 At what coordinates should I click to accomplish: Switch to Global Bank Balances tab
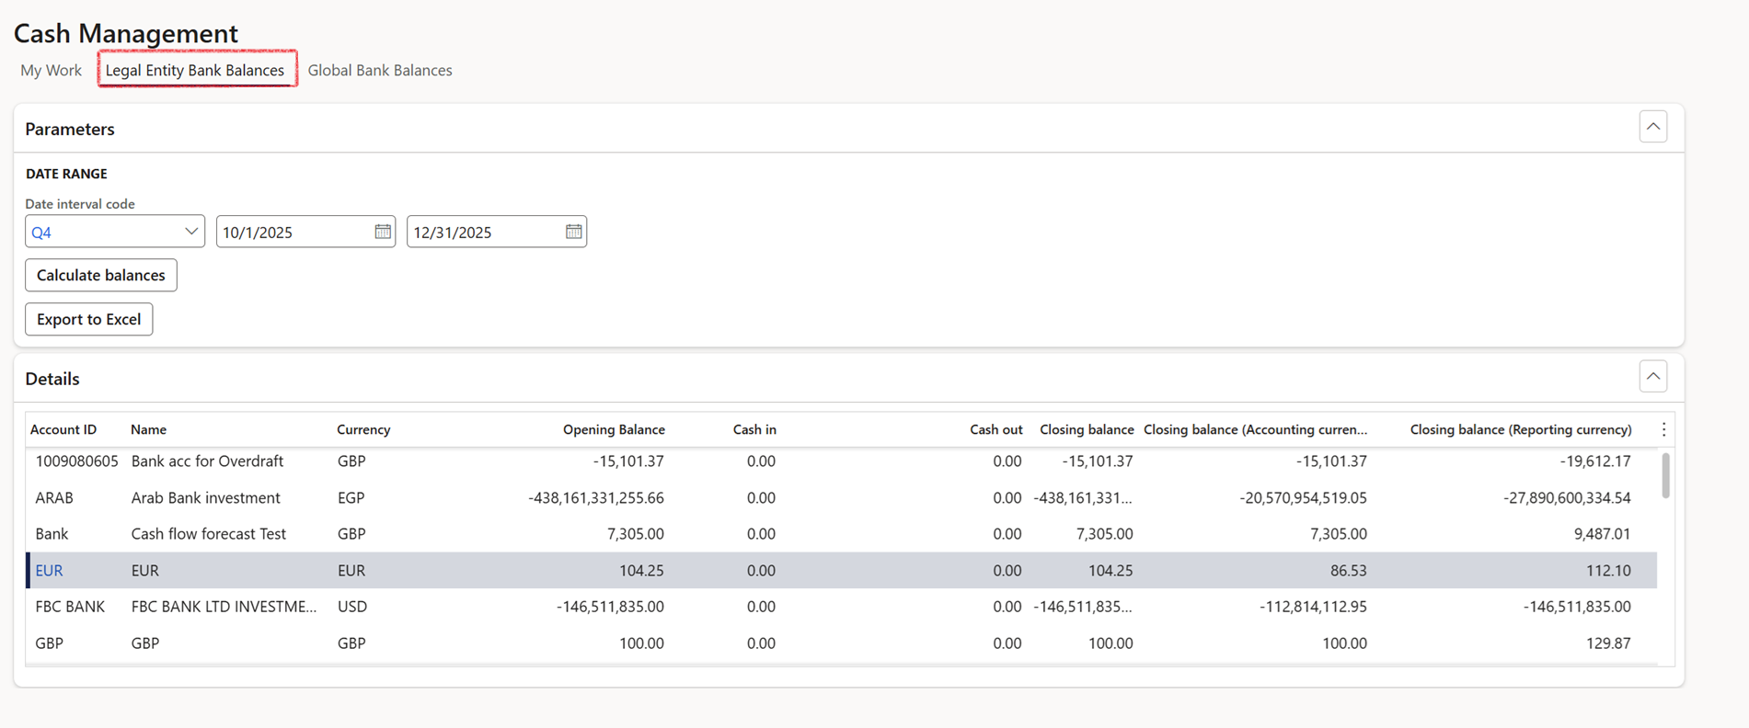tap(380, 70)
